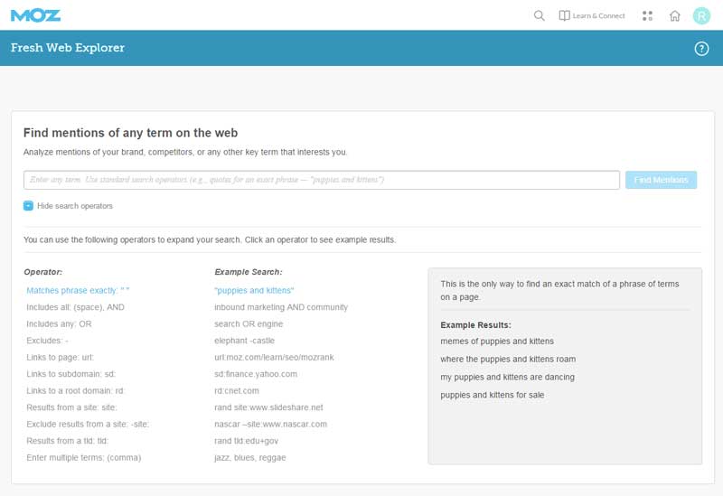Click the Find mentions of any term heading
This screenshot has height=496, width=723.
[x=130, y=133]
